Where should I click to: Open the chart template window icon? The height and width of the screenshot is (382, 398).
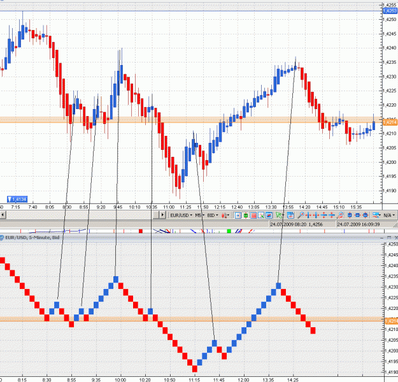290,216
